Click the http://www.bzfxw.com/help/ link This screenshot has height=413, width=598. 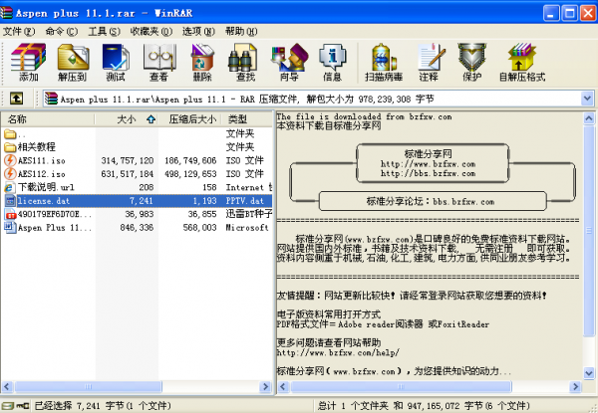[338, 352]
